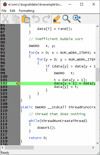Click the horizontal scrollbar thumb
This screenshot has height=155, width=100.
[19, 147]
